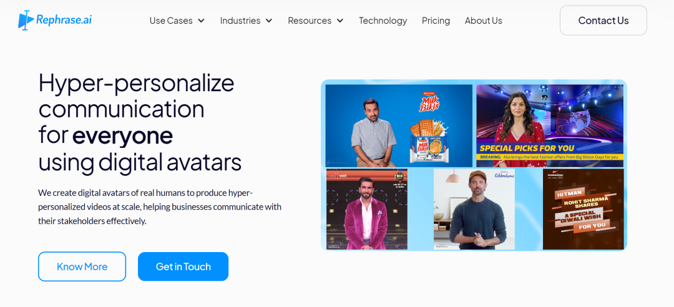Open the Special Picks For You thumbnail
Viewport: 674px width, 307px height.
[550, 125]
